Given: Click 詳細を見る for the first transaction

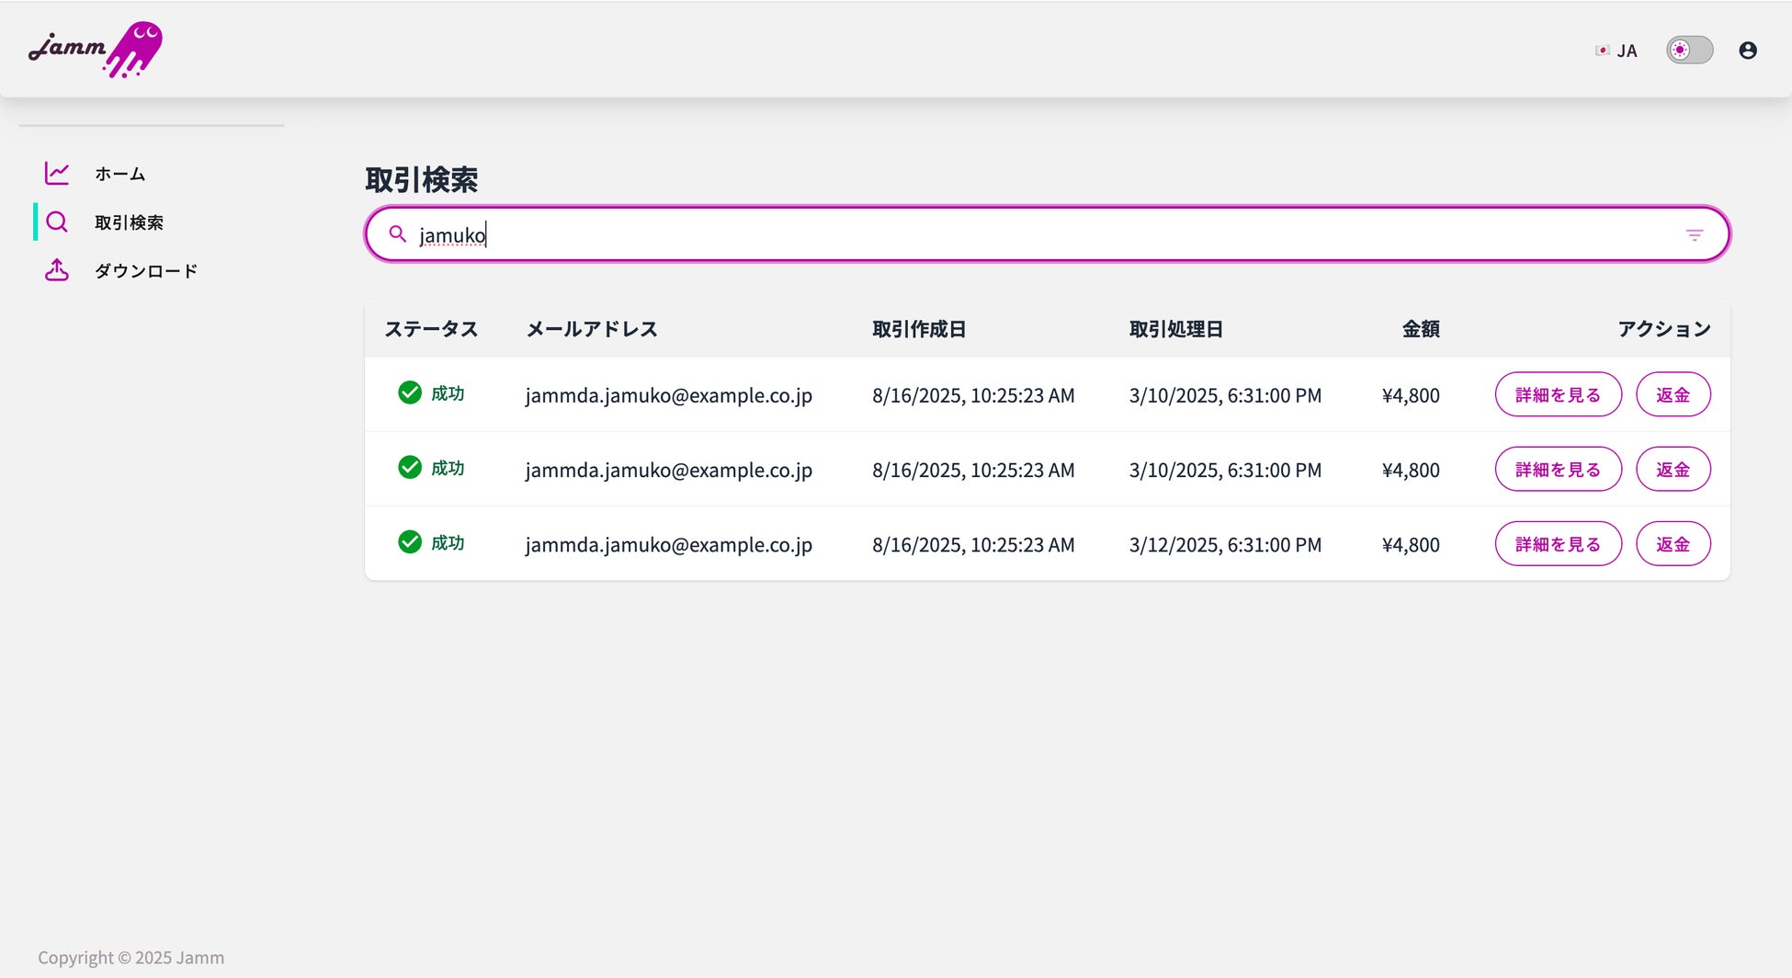Looking at the screenshot, I should click(x=1558, y=394).
